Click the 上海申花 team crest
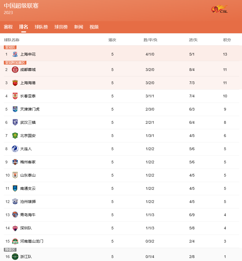242x261 pixels. [15, 54]
